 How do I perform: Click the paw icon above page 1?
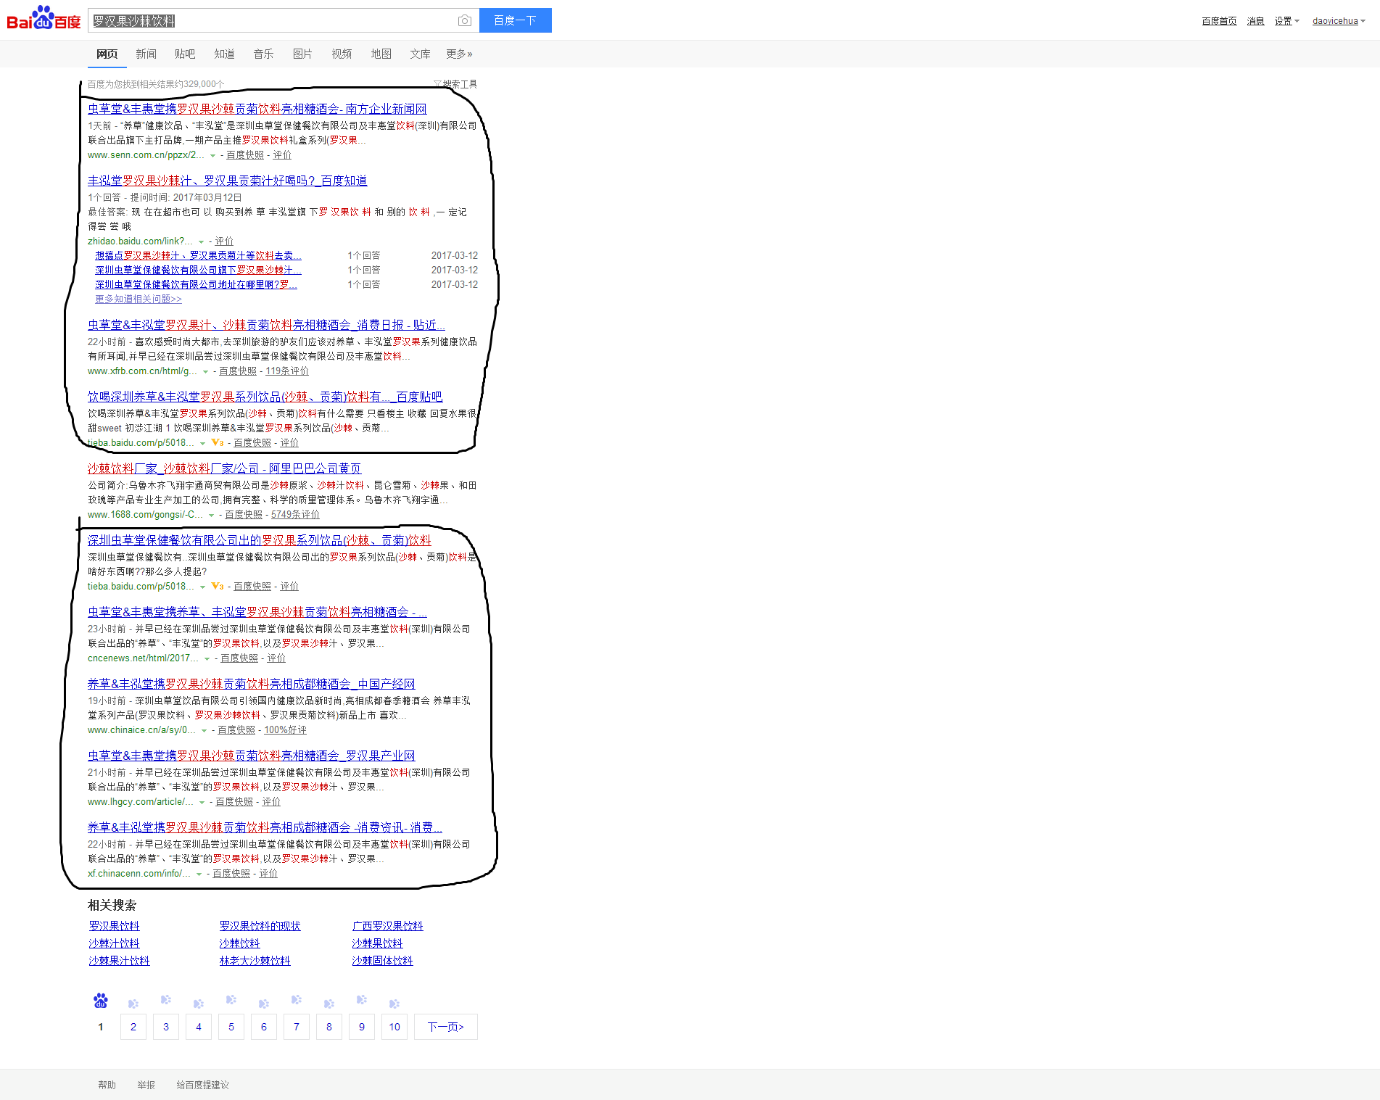pyautogui.click(x=101, y=1001)
